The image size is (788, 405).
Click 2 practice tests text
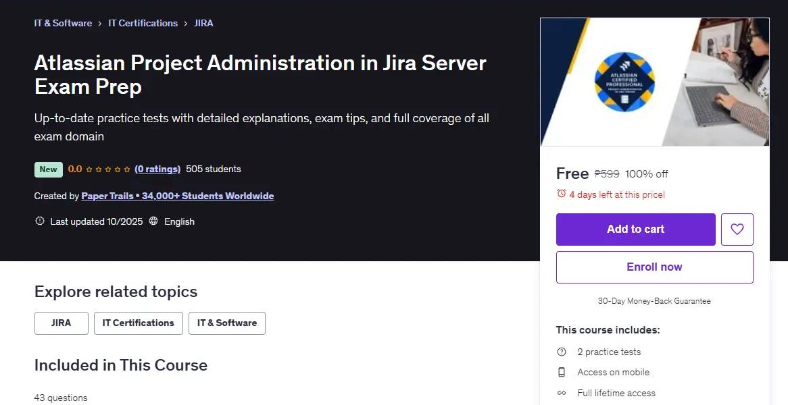click(609, 352)
